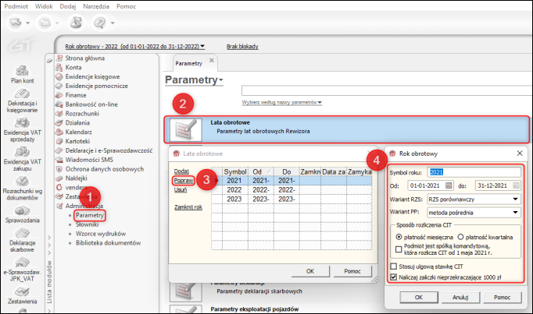533x314 pixels.
Task: Click the second toolbar icon below Widok
Action: click(45, 23)
